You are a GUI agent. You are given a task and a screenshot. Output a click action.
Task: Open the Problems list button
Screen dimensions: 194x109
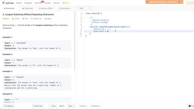8,106
